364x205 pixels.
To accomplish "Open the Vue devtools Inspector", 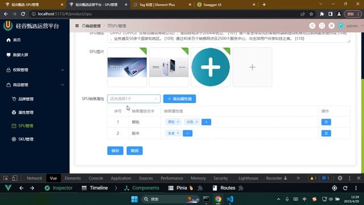I will coord(59,188).
